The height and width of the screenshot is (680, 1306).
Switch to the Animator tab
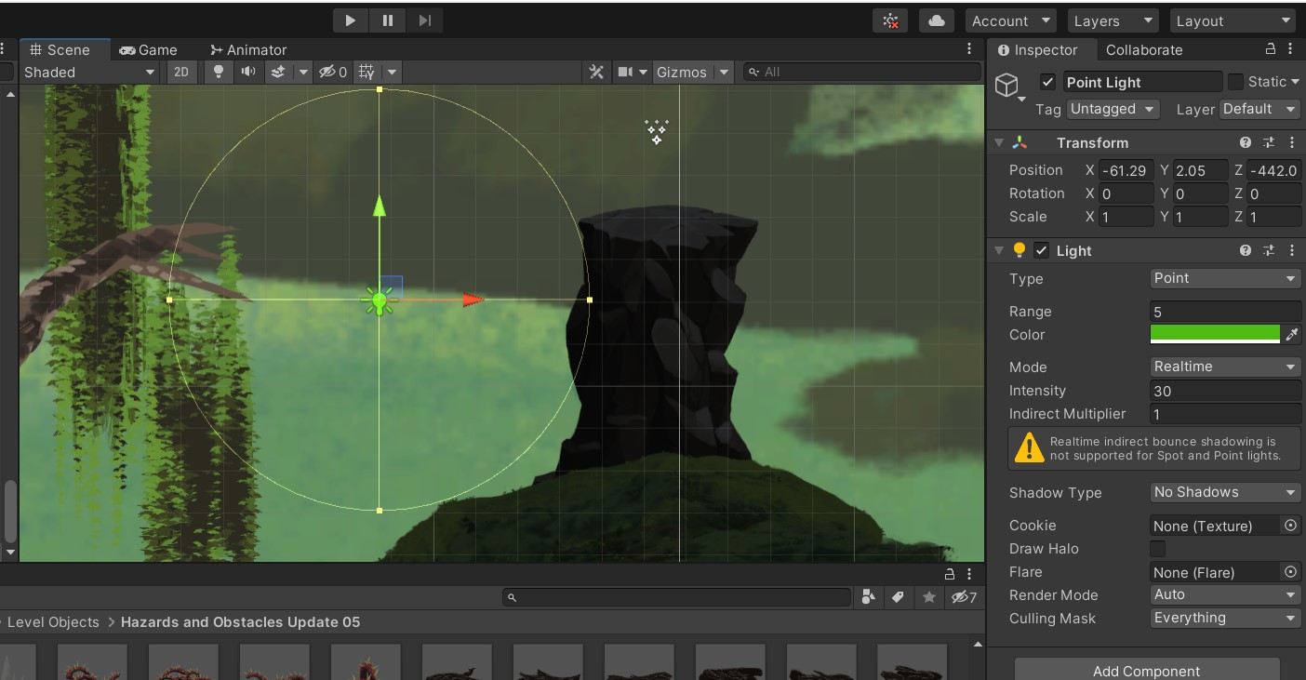[x=248, y=50]
